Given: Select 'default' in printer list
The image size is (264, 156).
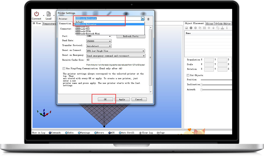Looking at the screenshot, I should (110, 22).
